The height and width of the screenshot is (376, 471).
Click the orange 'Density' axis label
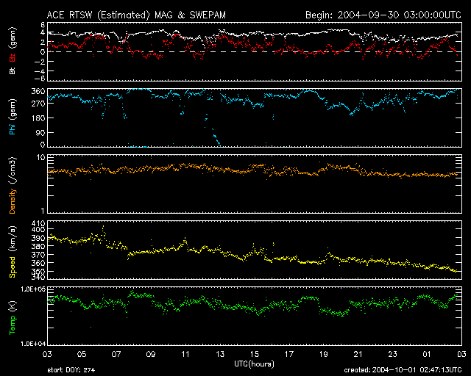pyautogui.click(x=13, y=200)
